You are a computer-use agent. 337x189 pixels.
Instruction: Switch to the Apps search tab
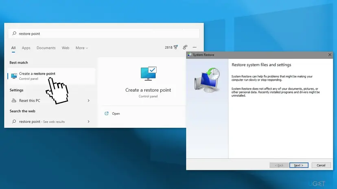point(26,48)
